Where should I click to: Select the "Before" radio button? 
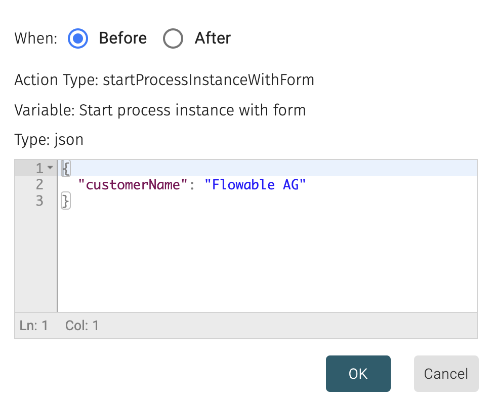77,38
